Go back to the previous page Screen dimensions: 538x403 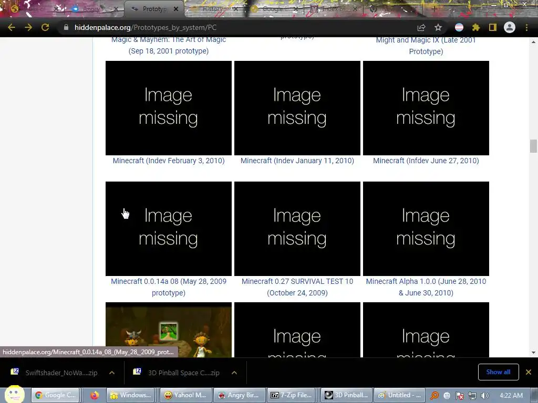11,27
